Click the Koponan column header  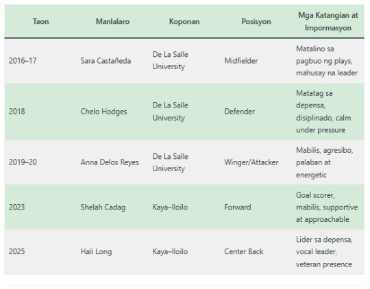tap(184, 21)
